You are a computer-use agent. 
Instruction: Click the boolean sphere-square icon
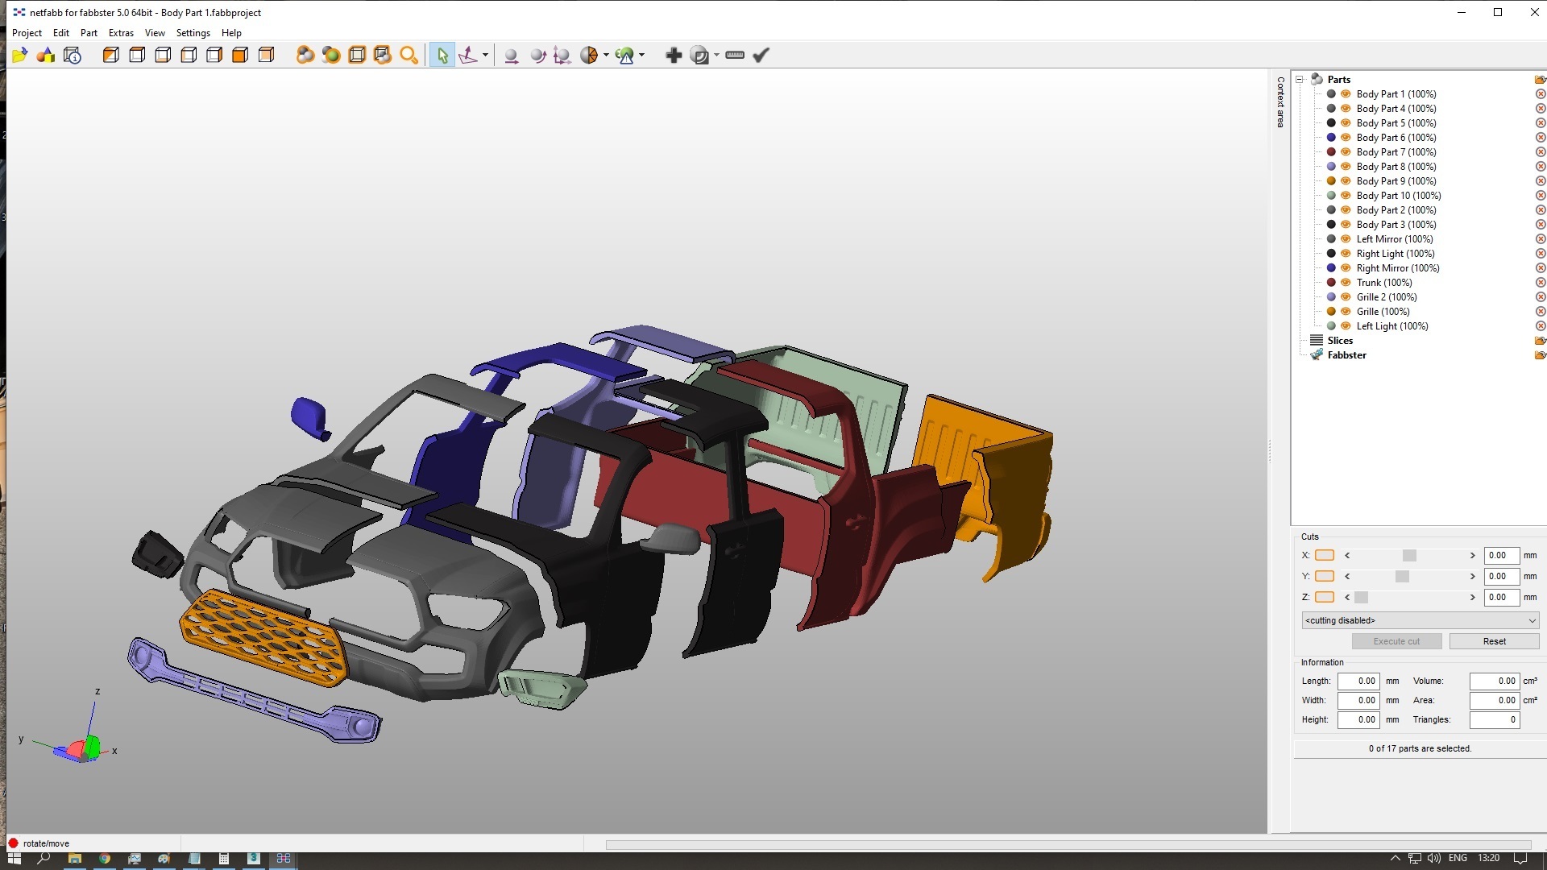tap(700, 55)
